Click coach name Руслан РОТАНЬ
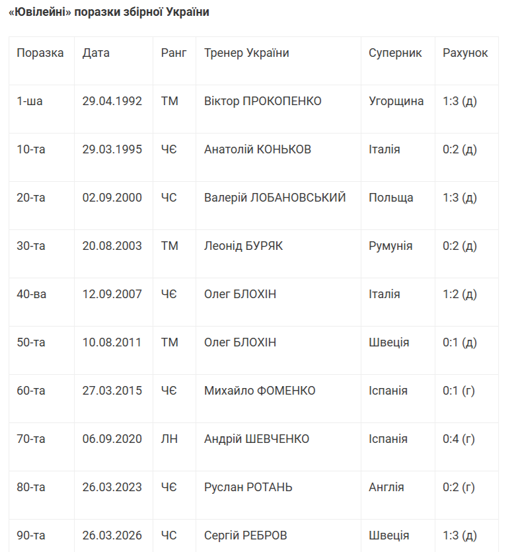The width and height of the screenshot is (506, 552). (x=248, y=487)
